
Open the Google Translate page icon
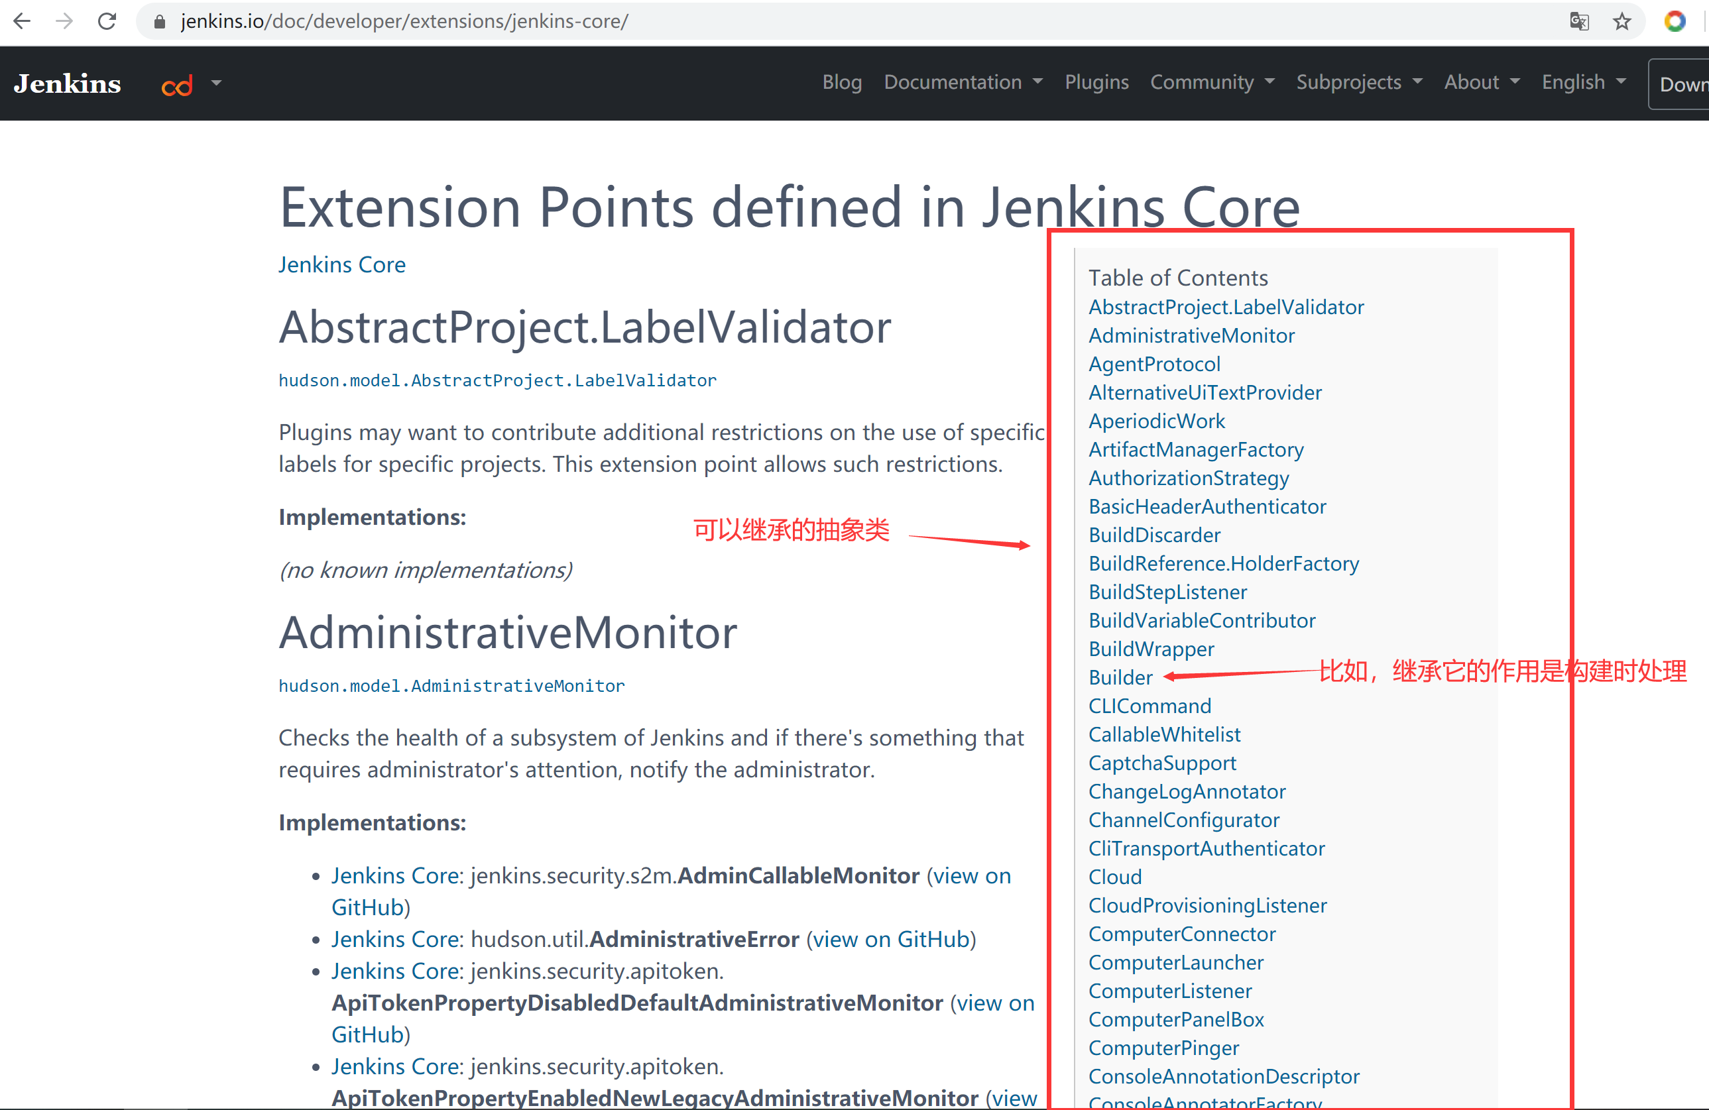click(1579, 21)
